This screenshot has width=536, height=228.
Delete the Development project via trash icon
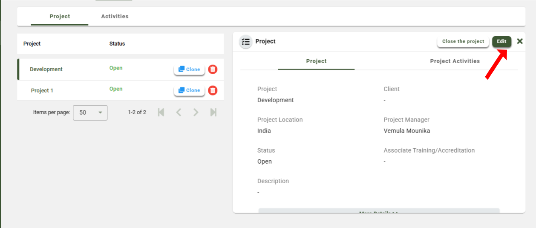click(213, 69)
